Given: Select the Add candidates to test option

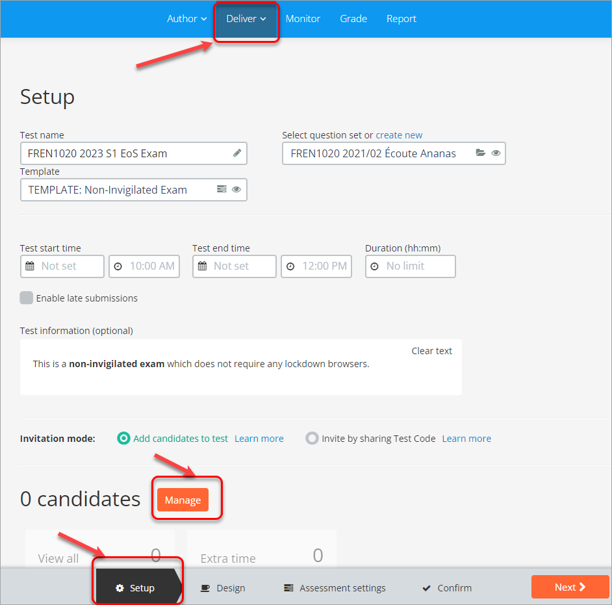Looking at the screenshot, I should coord(123,438).
